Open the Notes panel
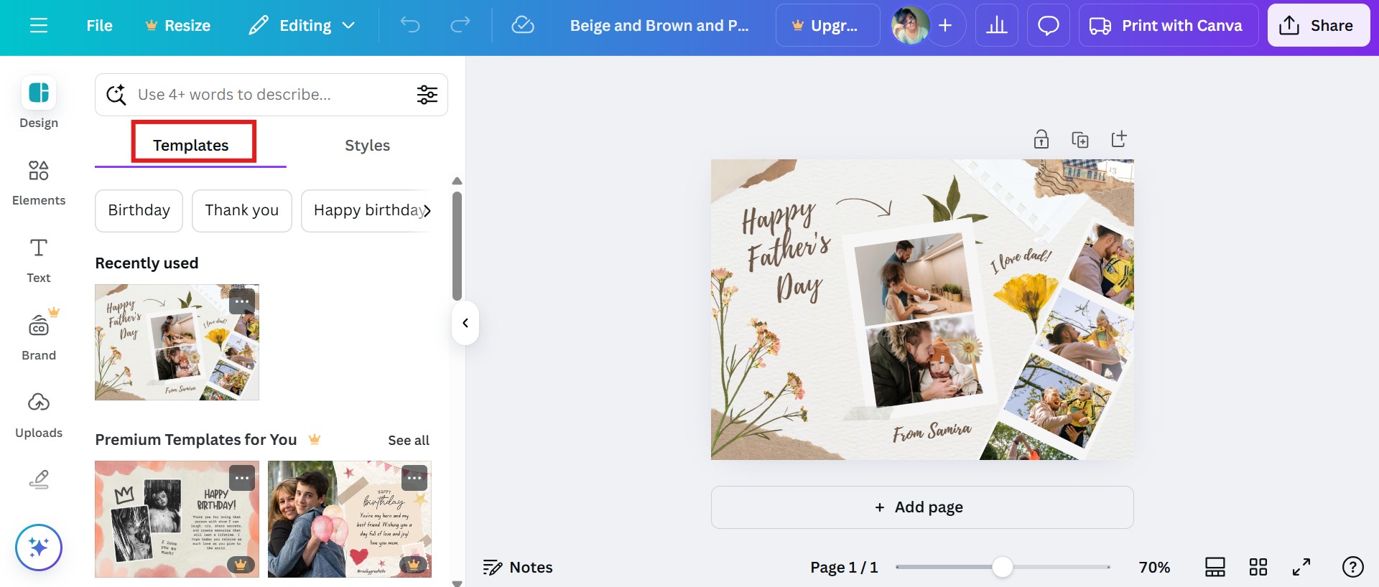The height and width of the screenshot is (587, 1379). click(518, 568)
